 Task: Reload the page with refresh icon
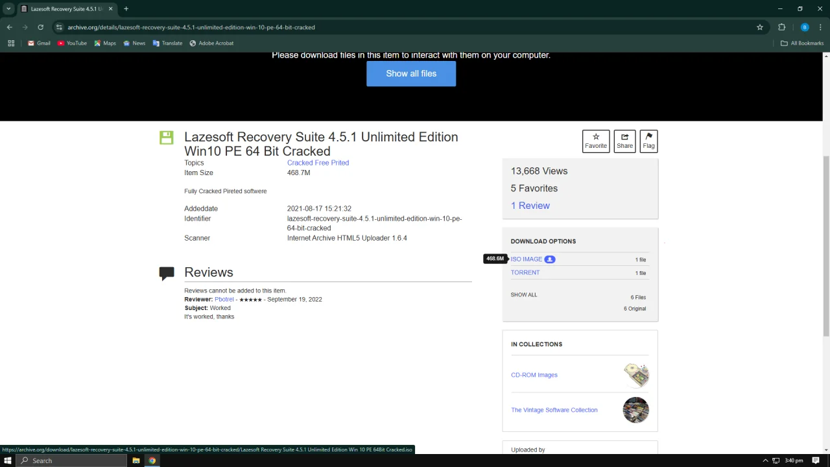click(40, 27)
